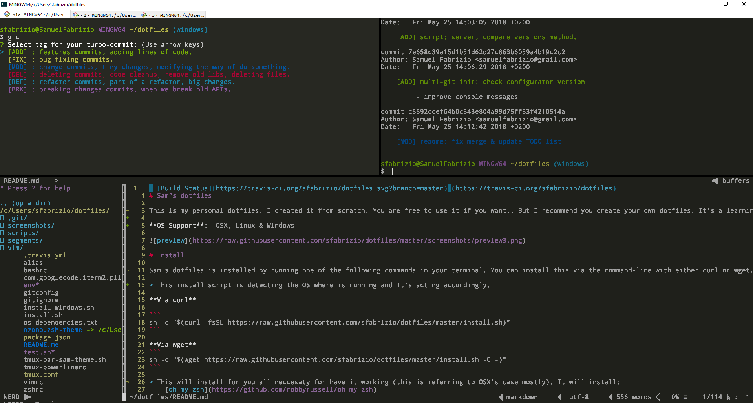Click the buffers label in tabline

(x=735, y=181)
